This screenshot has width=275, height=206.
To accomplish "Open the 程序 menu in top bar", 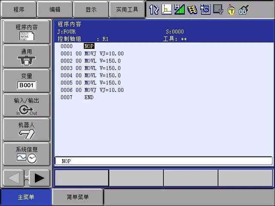I will tap(18, 9).
